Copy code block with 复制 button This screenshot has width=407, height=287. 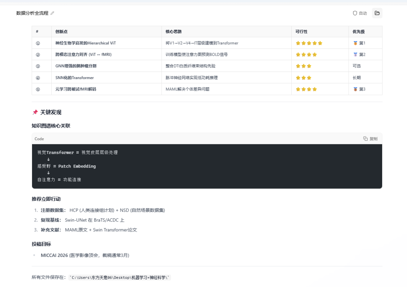coord(370,139)
